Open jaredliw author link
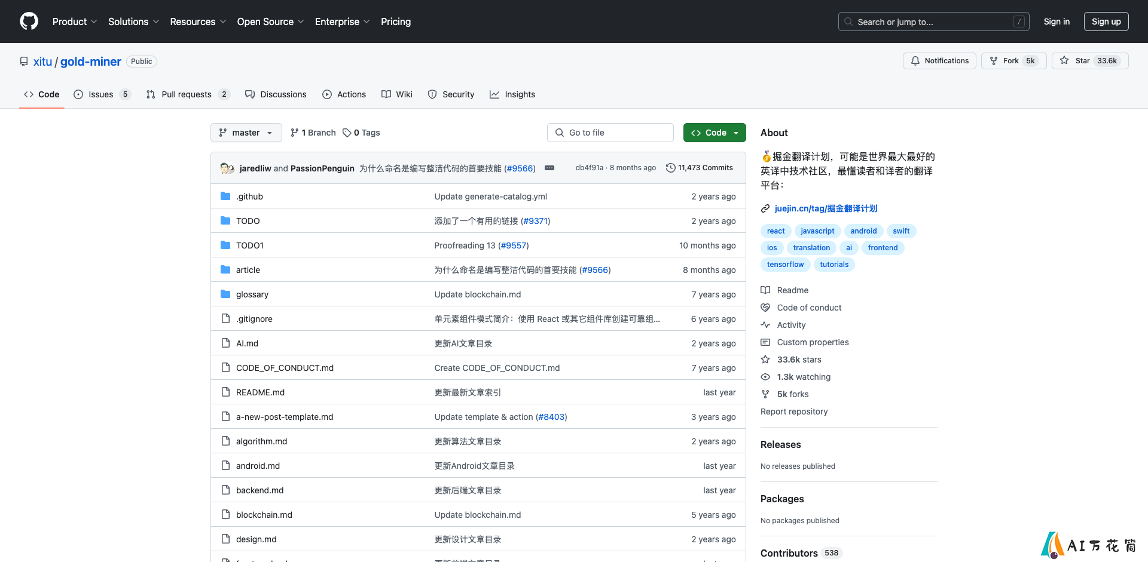The width and height of the screenshot is (1148, 562). coord(255,168)
